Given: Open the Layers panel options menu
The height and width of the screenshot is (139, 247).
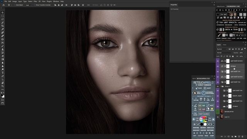Looking at the screenshot, I should point(245,45).
